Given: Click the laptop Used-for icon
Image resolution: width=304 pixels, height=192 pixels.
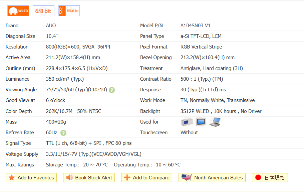Looking at the screenshot, I should [215, 122].
